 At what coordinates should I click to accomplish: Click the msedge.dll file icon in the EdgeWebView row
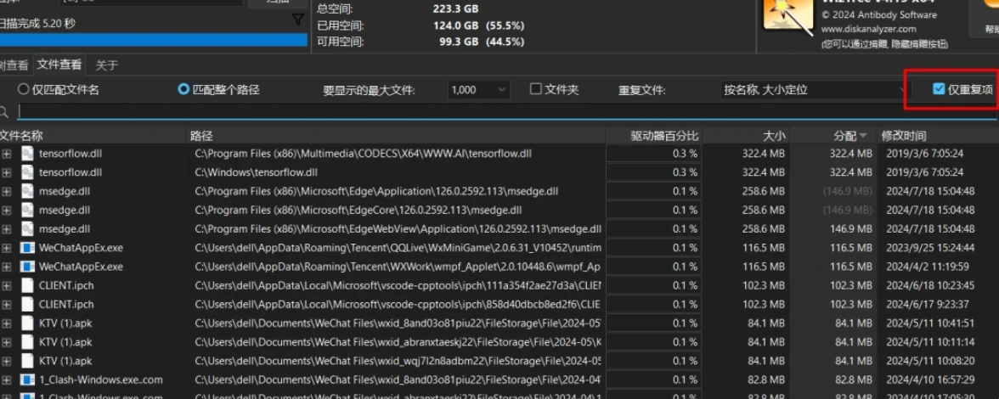[27, 228]
